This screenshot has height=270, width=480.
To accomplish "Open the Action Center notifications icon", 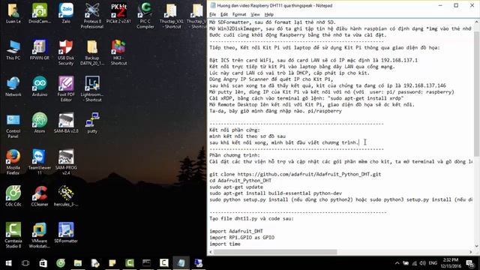I will 470,263.
